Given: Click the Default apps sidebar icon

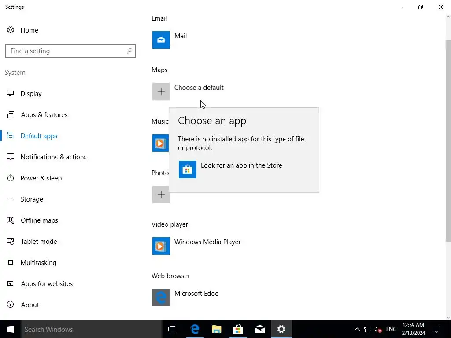Looking at the screenshot, I should tap(11, 136).
